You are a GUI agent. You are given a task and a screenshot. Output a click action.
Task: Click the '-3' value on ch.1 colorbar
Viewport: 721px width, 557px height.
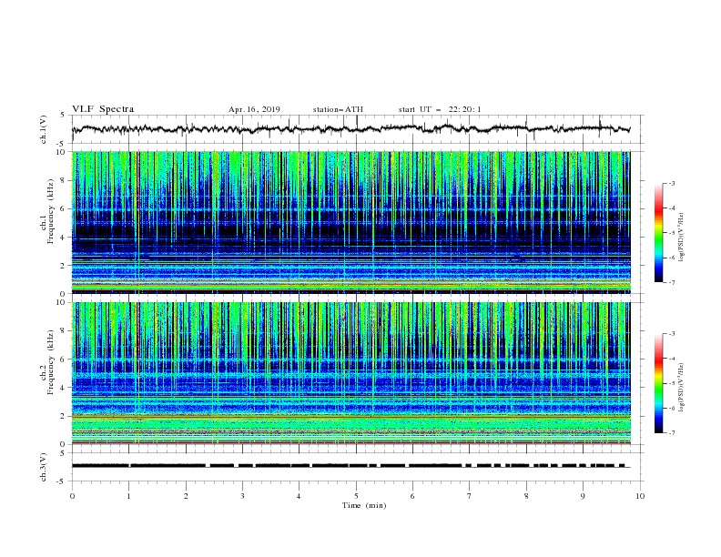[671, 183]
